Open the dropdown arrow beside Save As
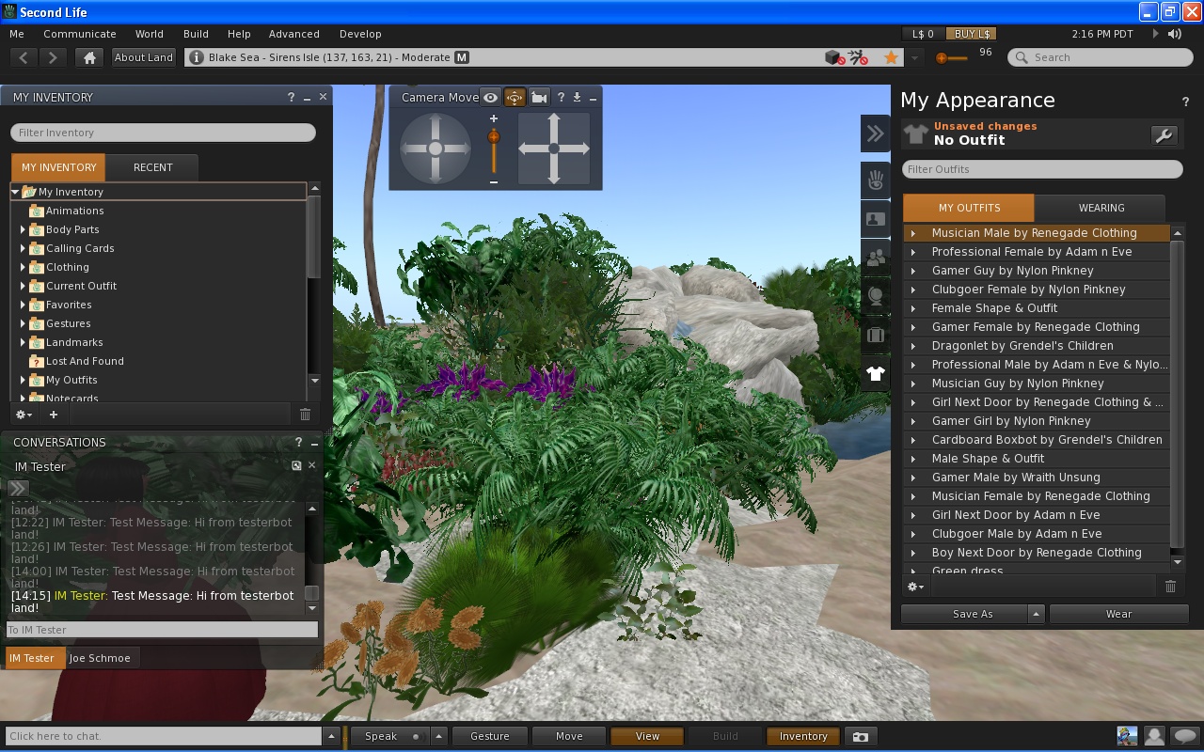 [1036, 614]
